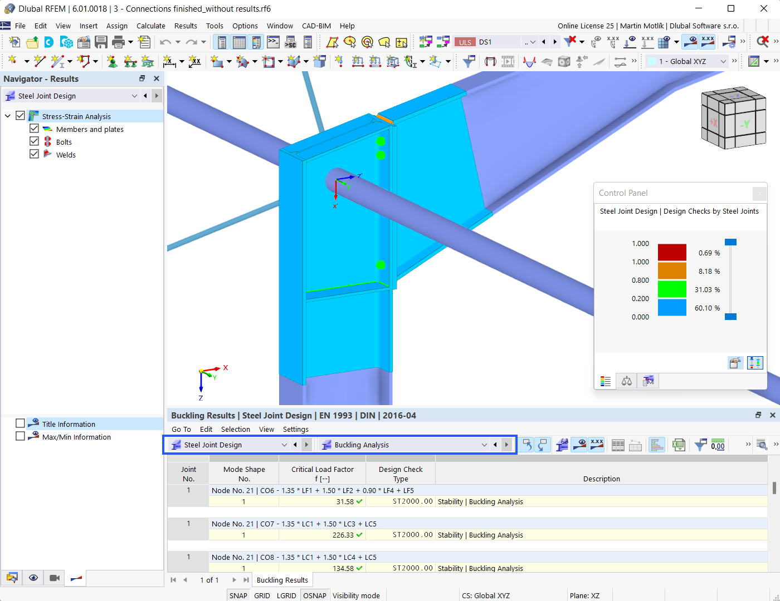Uncheck the Members and plates checkbox
Screen dimensions: 780x601
[x=35, y=129]
